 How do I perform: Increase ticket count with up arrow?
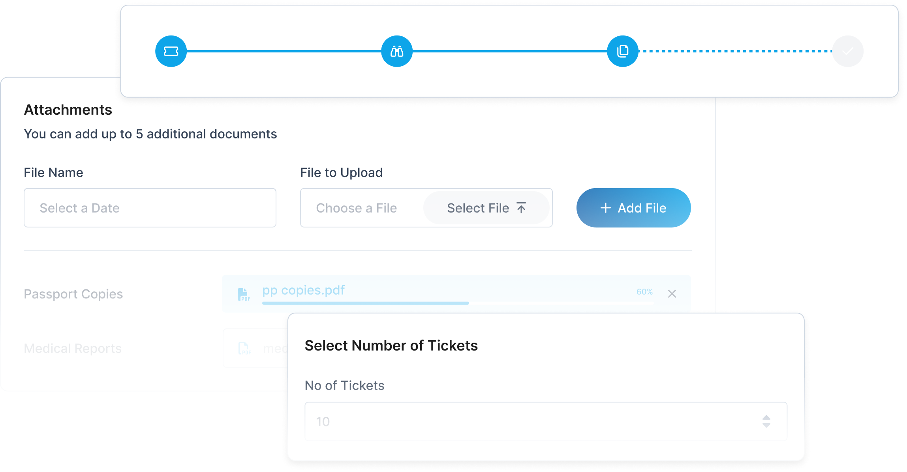[766, 418]
